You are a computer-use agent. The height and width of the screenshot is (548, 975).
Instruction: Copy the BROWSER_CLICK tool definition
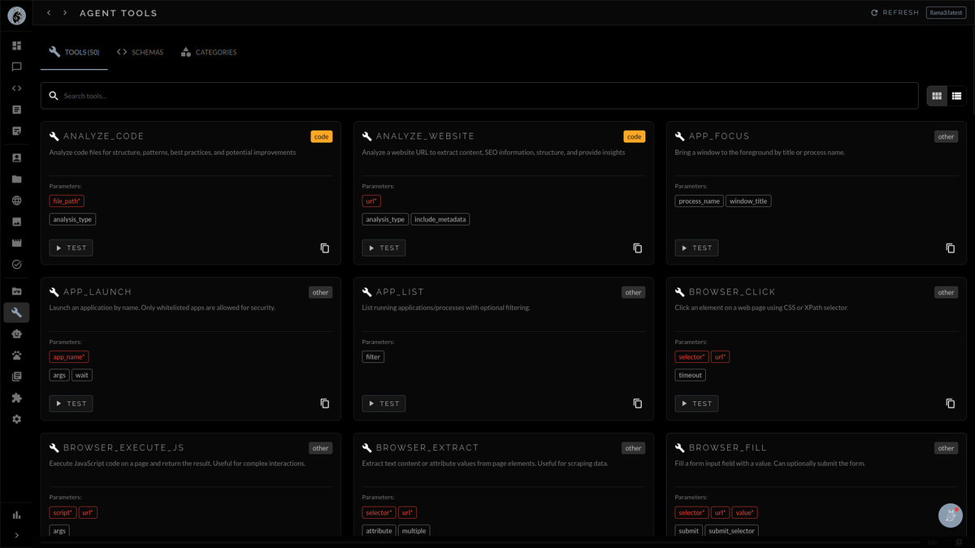click(x=951, y=403)
